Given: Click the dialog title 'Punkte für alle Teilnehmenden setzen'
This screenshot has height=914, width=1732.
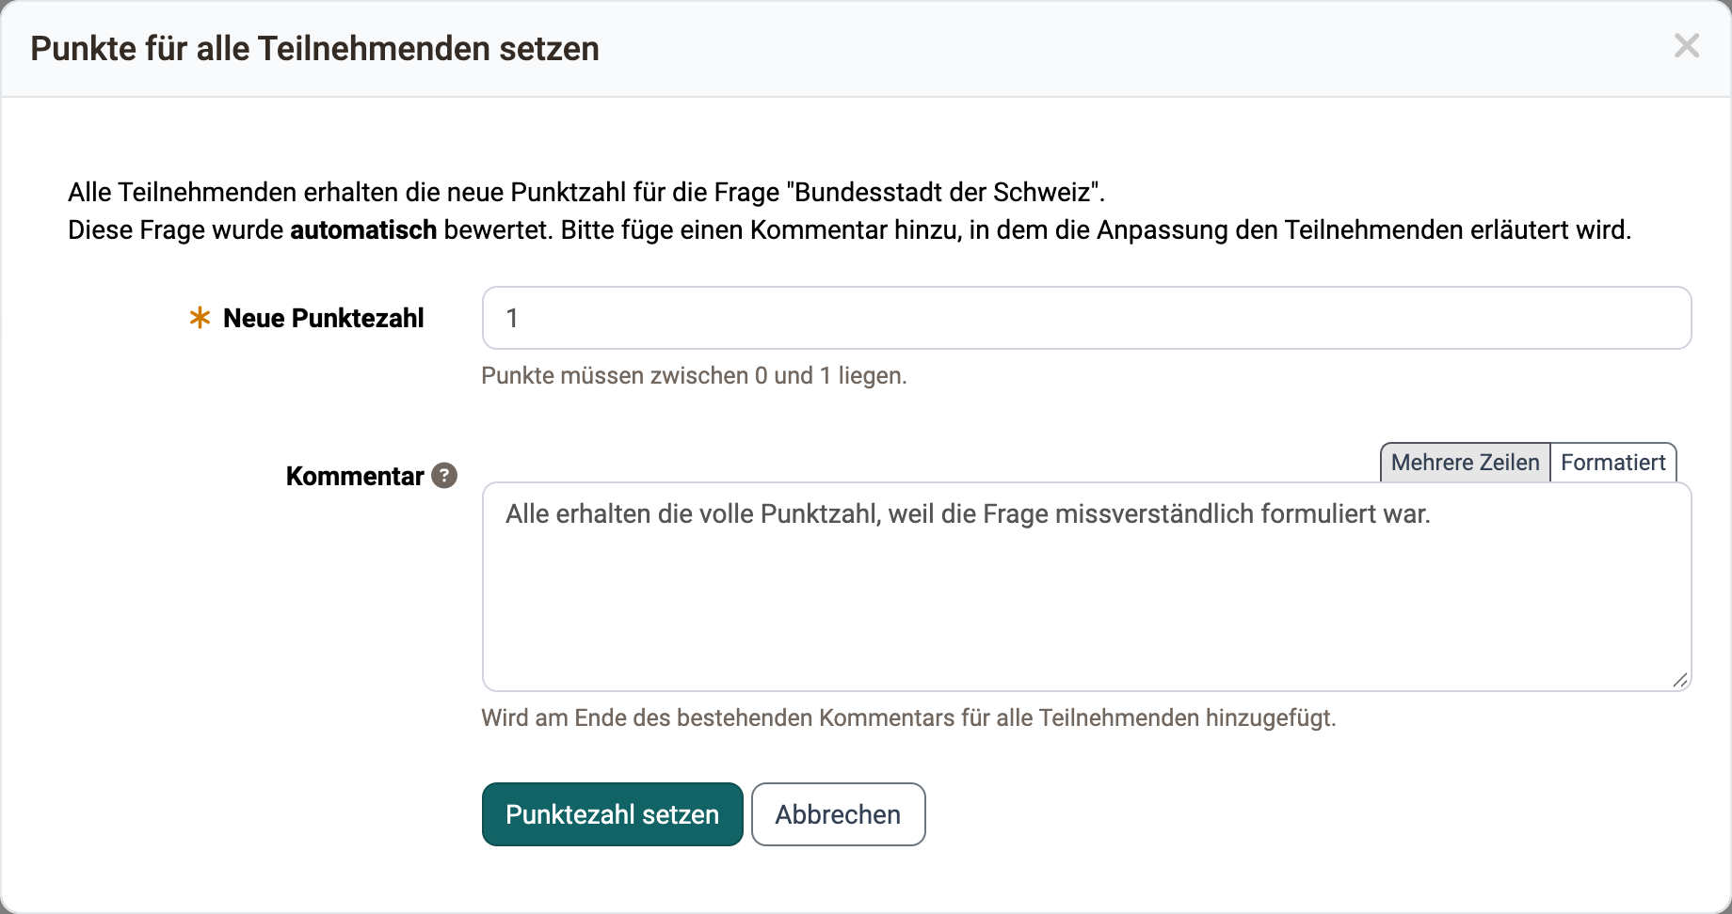Looking at the screenshot, I should click(314, 49).
